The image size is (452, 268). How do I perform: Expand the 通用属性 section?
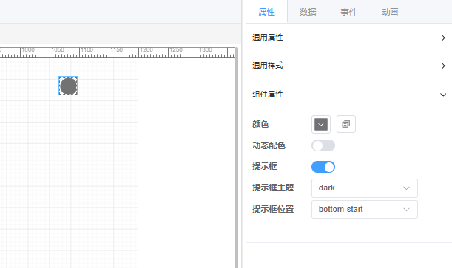point(349,38)
